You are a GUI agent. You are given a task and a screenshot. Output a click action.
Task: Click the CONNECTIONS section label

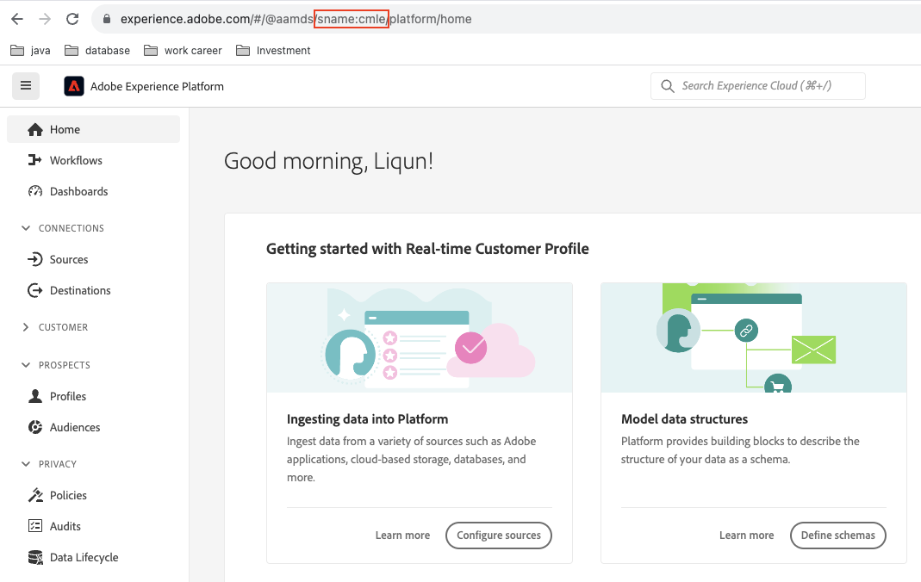(71, 227)
